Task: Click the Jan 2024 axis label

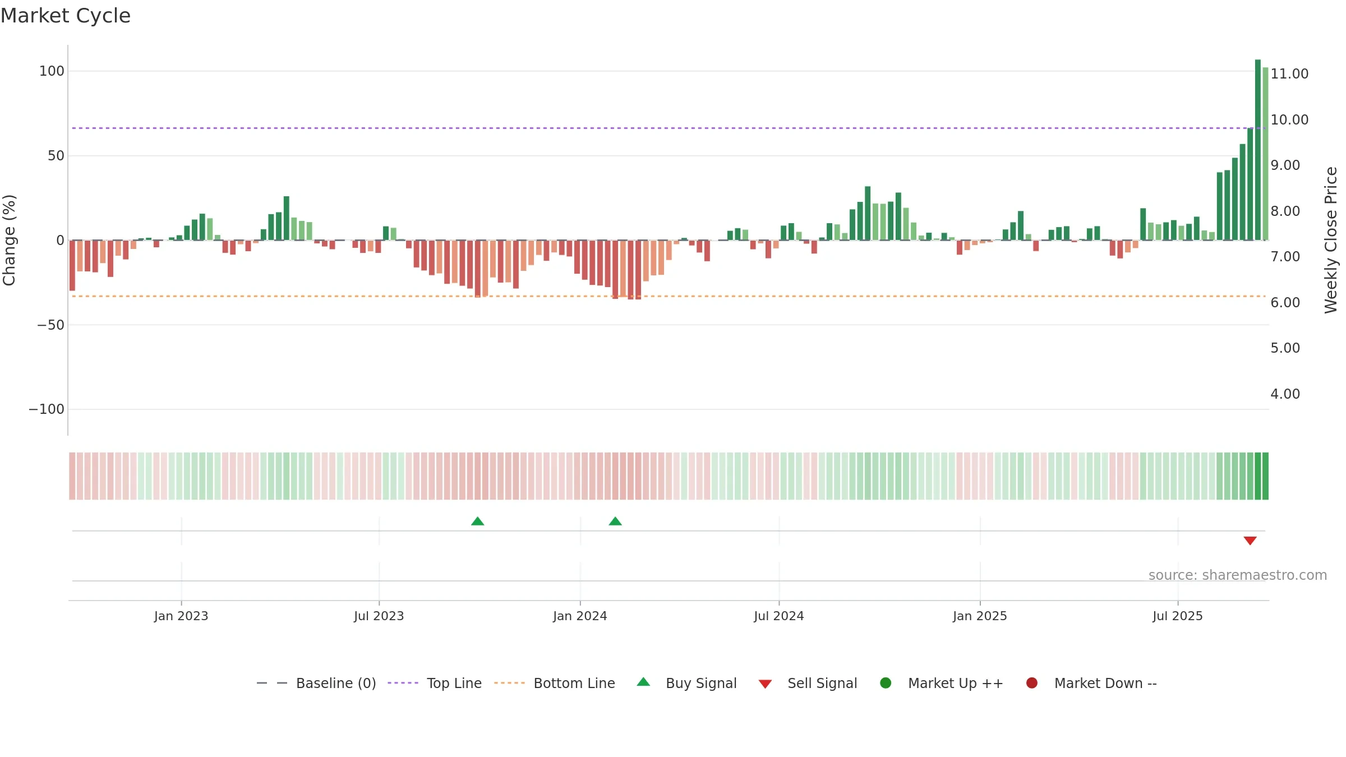Action: pos(580,616)
